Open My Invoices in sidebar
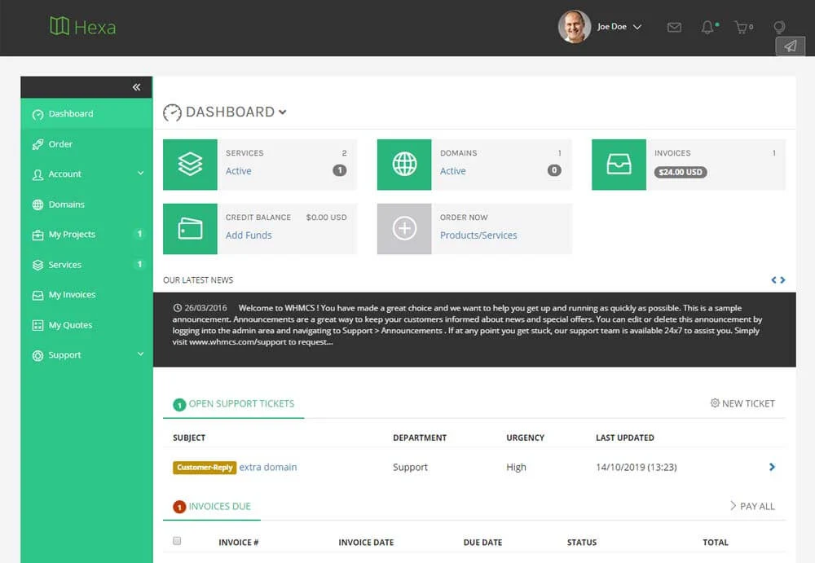The width and height of the screenshot is (815, 563). (86, 295)
